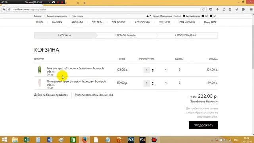Open the Firefox hamburger menu

click(251, 10)
